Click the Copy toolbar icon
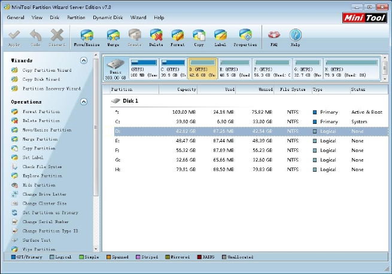392x274 pixels. (x=199, y=38)
